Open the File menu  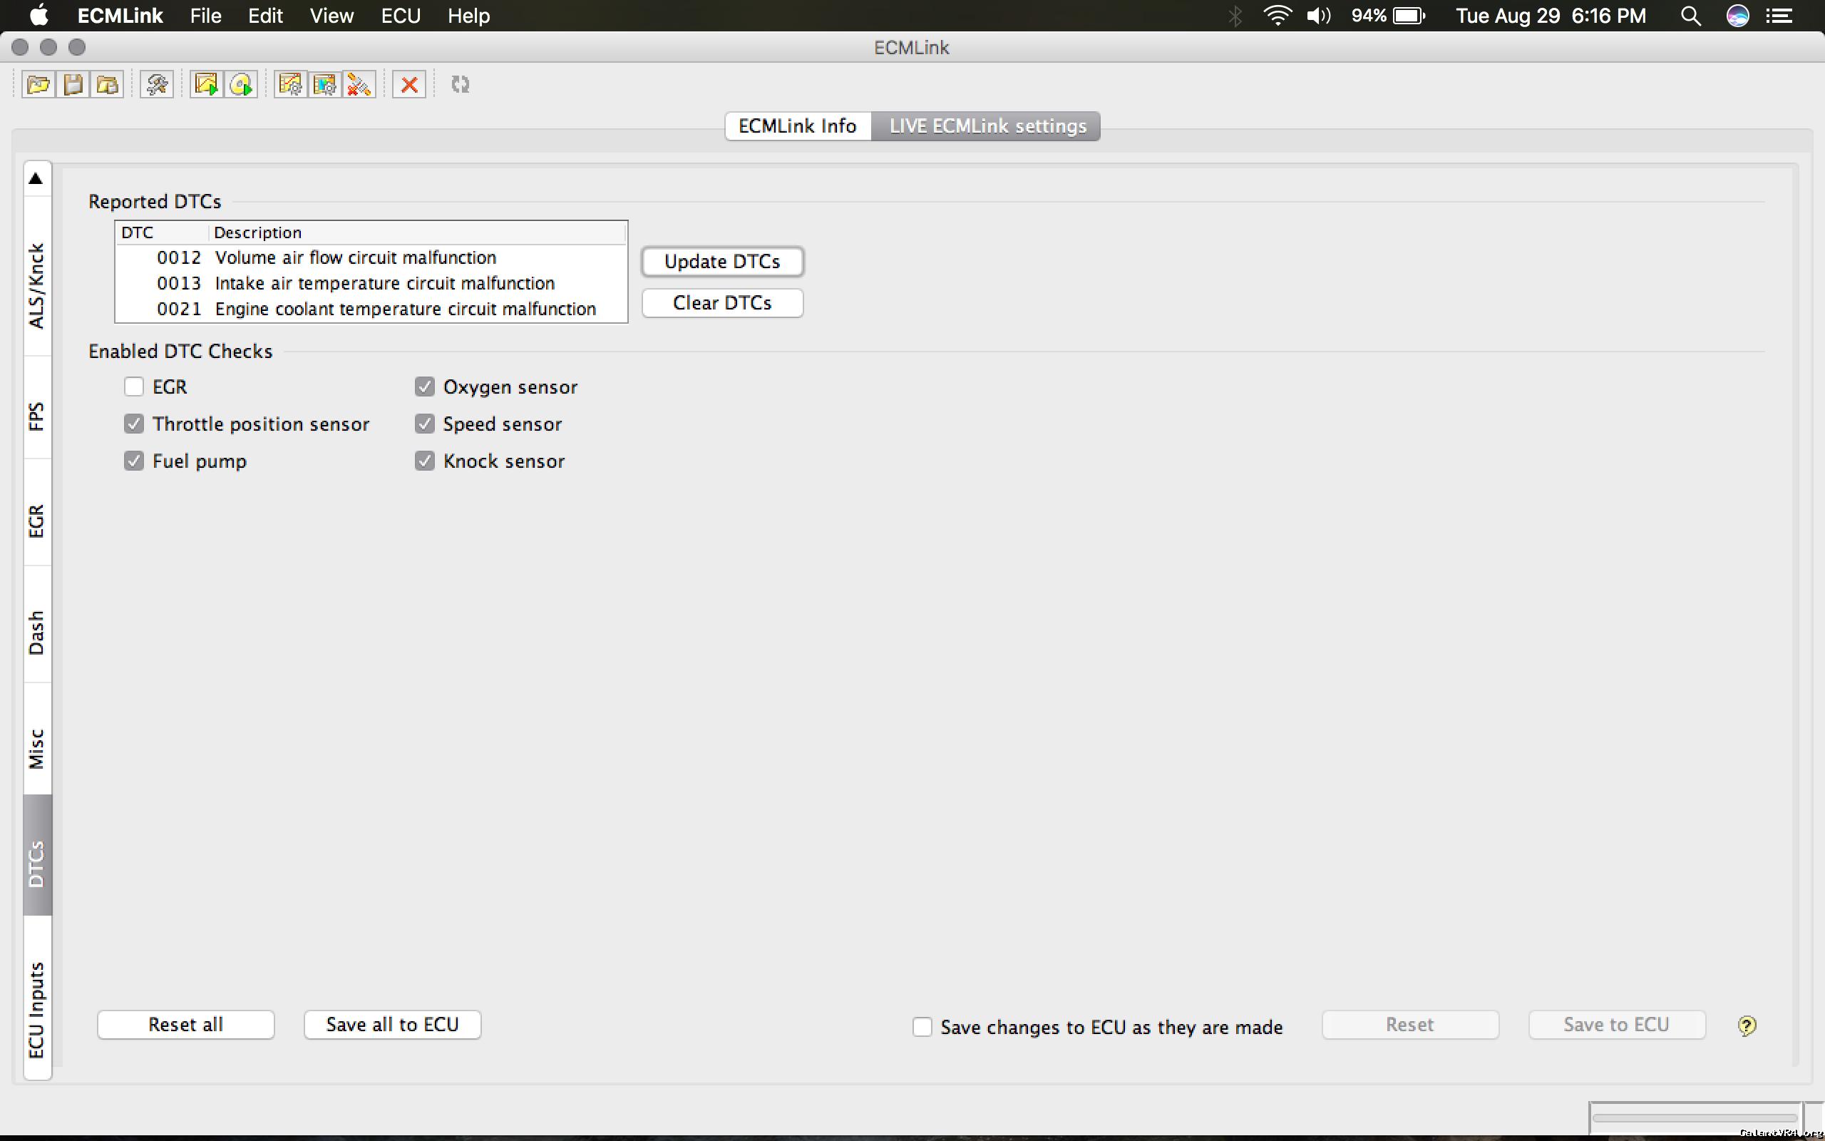tap(205, 15)
